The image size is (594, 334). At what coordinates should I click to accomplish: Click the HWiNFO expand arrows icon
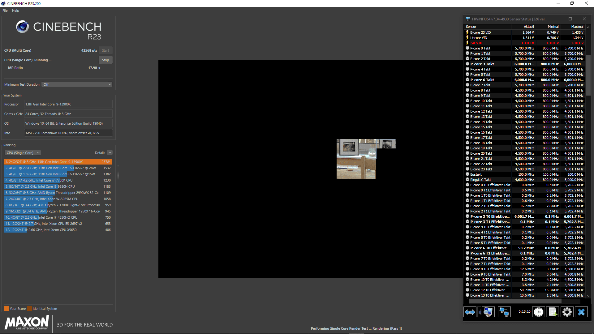click(x=470, y=312)
